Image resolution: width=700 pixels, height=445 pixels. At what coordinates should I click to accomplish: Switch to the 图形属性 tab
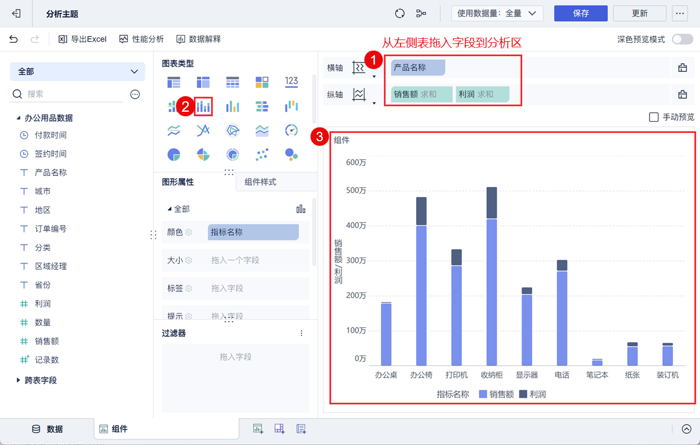pyautogui.click(x=178, y=182)
